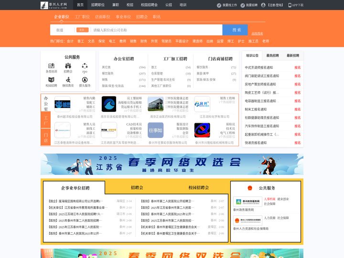Click the orange 更多 button in search bar
The height and width of the screenshot is (258, 344).
point(82,30)
